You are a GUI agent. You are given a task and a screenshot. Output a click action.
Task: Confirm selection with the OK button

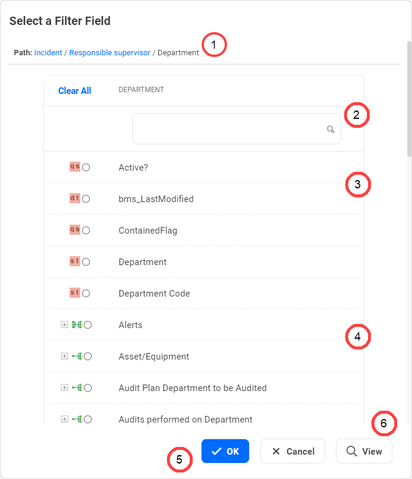[225, 451]
